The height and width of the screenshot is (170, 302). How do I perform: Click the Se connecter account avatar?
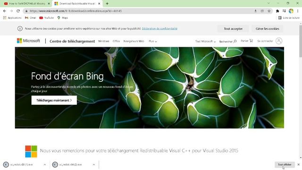[279, 41]
